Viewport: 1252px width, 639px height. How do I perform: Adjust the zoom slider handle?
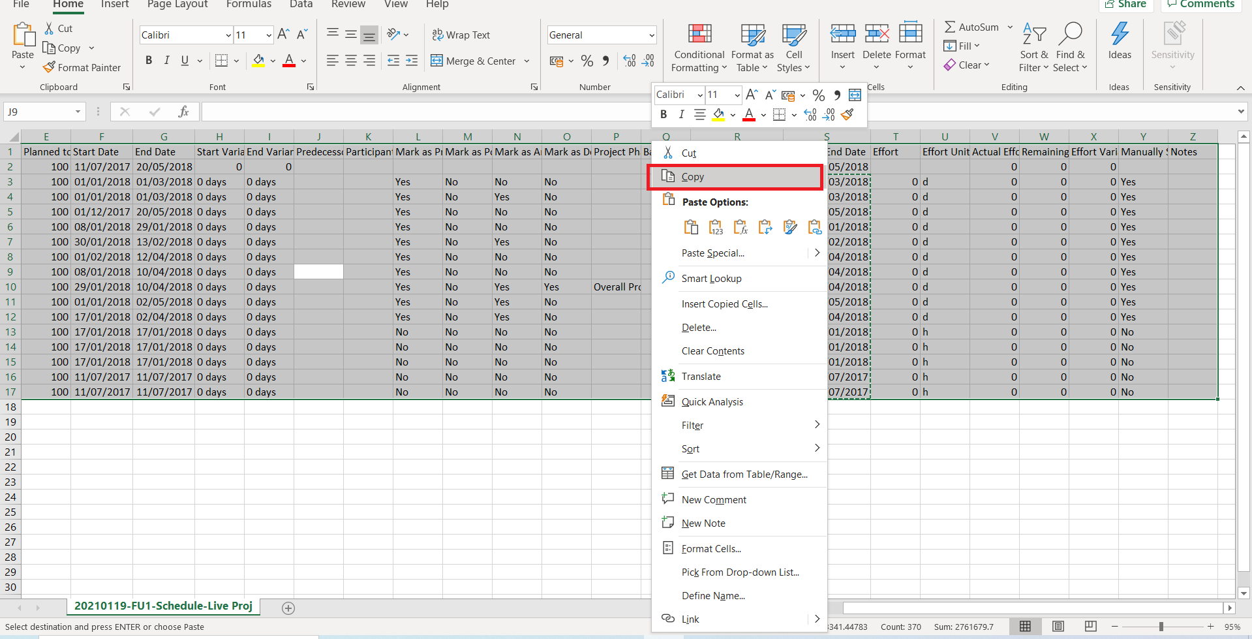coord(1161,627)
